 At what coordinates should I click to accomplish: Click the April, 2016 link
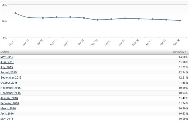point(7,114)
